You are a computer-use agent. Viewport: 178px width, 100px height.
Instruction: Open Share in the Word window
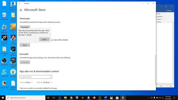(169, 11)
